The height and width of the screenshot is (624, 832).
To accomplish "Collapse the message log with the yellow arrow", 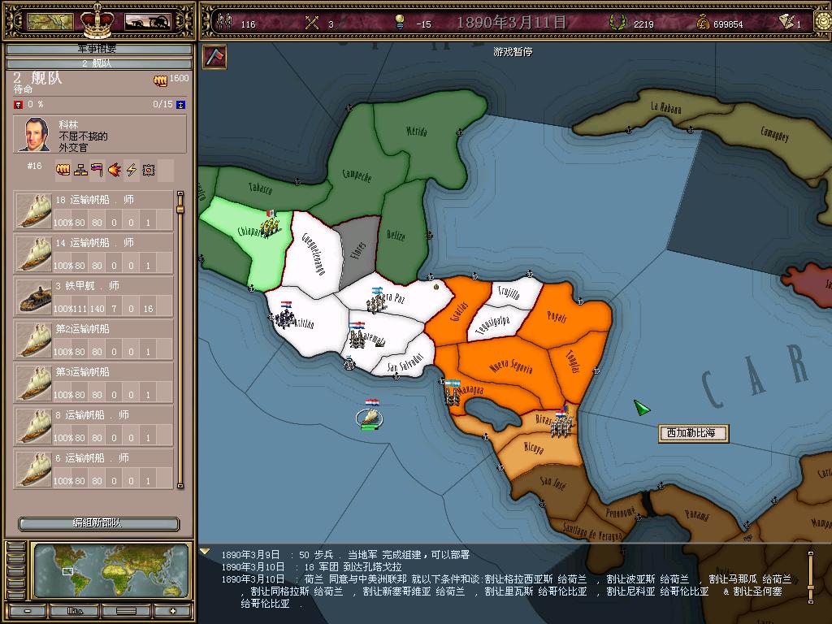I will click(x=205, y=552).
